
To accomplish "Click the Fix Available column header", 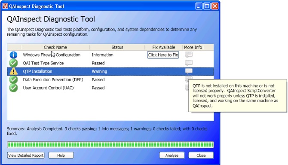I will [x=163, y=47].
